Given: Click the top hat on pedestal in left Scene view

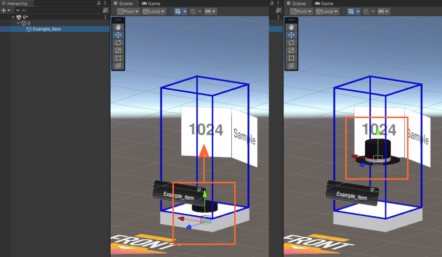Looking at the screenshot, I should 205,206.
